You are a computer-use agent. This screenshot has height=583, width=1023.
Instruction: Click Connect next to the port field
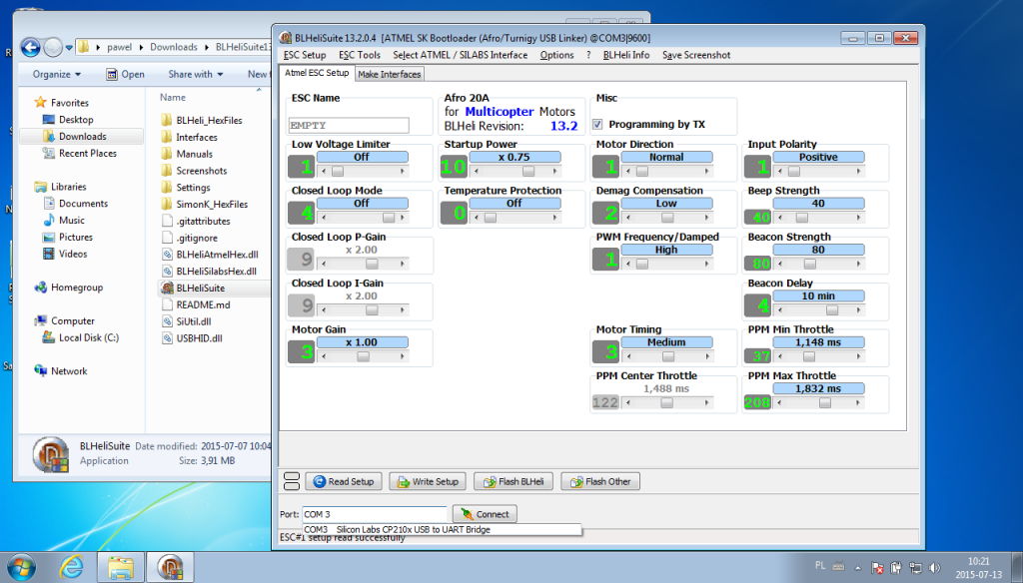pos(485,514)
